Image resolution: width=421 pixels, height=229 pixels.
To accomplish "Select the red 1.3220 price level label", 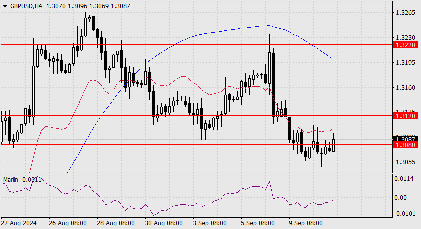I will tap(405, 45).
